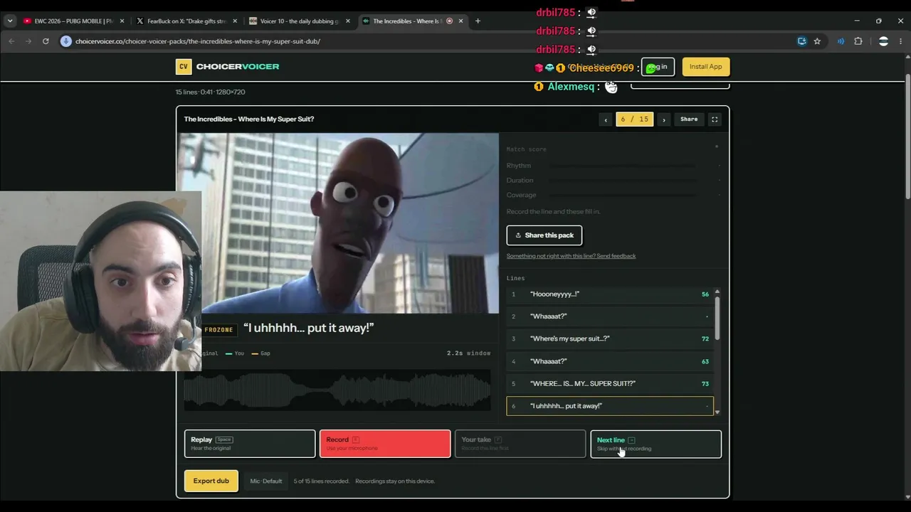Select line 5 "WHERE... IS... MY... SUPER SUIT!?"
The height and width of the screenshot is (512, 911).
(609, 383)
